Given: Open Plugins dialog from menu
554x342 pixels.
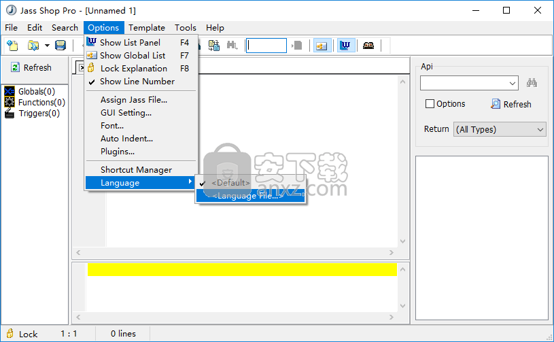Looking at the screenshot, I should pyautogui.click(x=141, y=151).
